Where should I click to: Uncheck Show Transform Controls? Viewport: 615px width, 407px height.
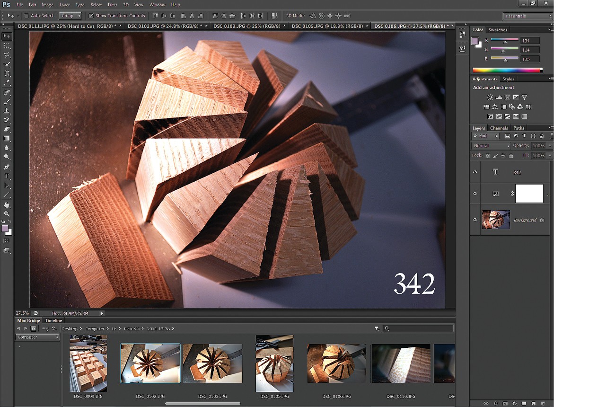[x=91, y=16]
